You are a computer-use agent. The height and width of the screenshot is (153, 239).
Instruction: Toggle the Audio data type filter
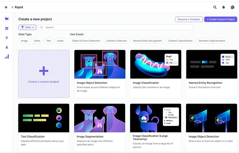click(x=61, y=41)
